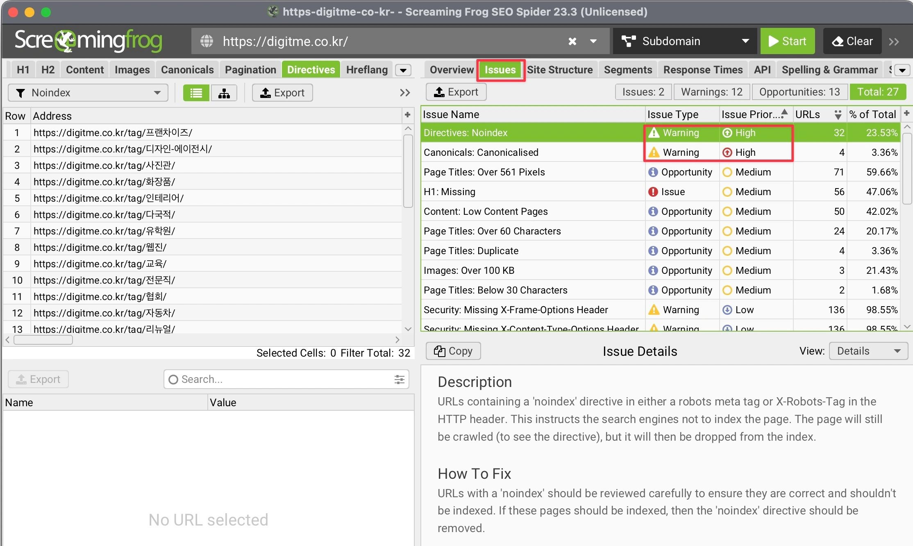913x546 pixels.
Task: Select the Pagination tab
Action: pyautogui.click(x=250, y=70)
